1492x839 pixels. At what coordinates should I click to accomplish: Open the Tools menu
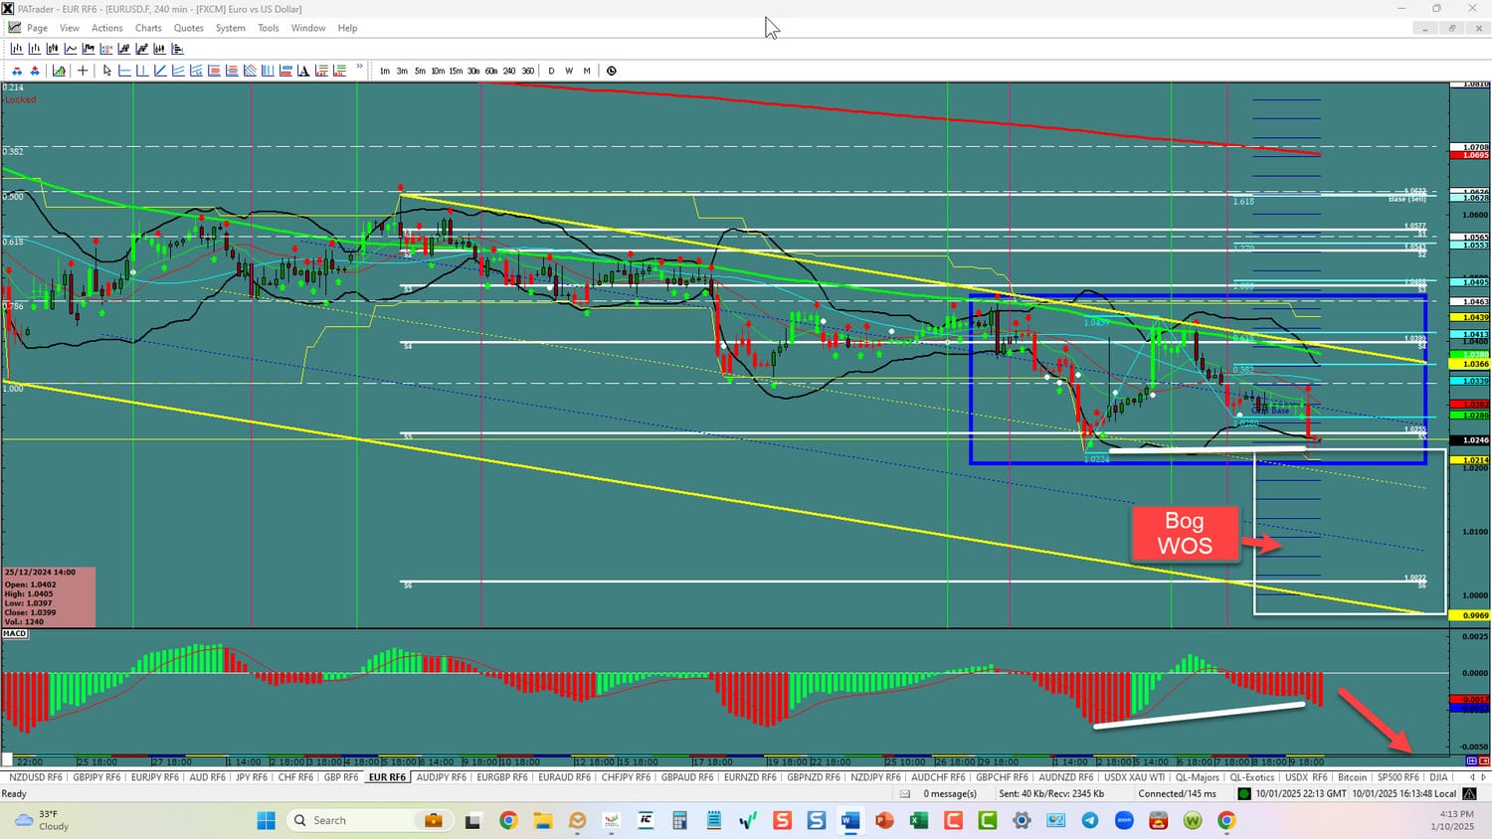click(269, 28)
